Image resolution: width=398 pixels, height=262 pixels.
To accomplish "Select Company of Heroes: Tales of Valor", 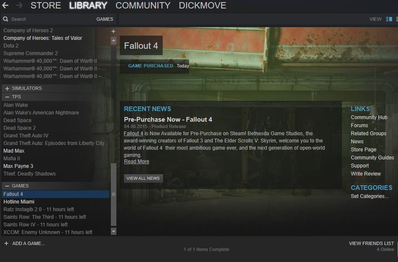I will click(x=42, y=38).
